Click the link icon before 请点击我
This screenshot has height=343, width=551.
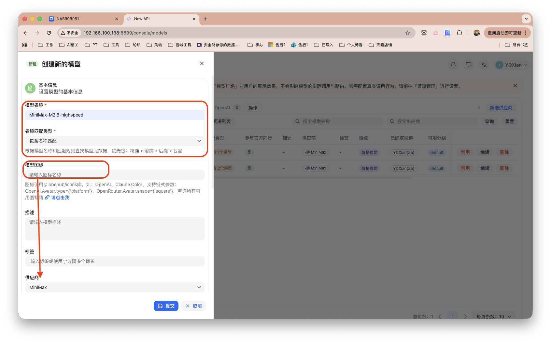[47, 197]
